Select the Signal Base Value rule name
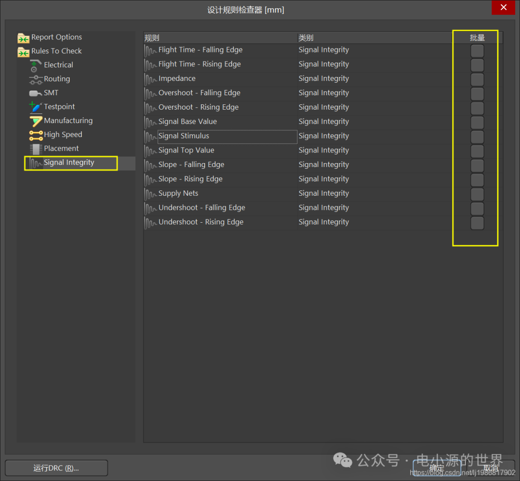 (x=187, y=122)
